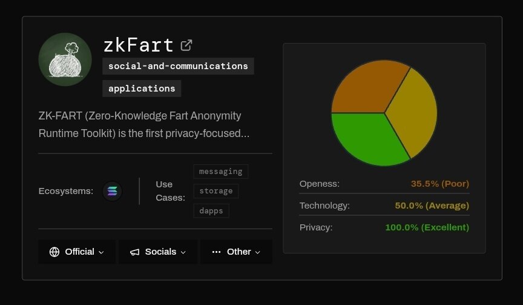
Task: Click the green Privacy pie slice
Action: (x=366, y=138)
